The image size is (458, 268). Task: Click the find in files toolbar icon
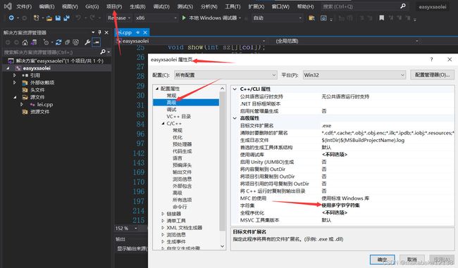click(x=311, y=18)
